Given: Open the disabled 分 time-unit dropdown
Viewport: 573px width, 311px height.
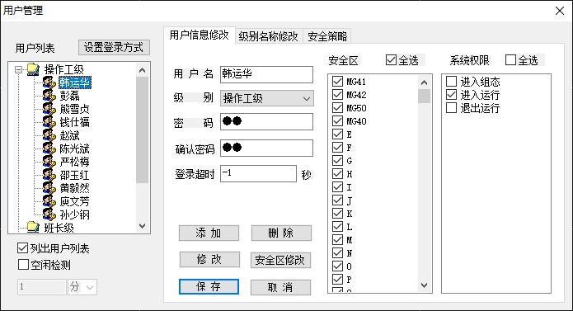Looking at the screenshot, I should click(x=82, y=287).
